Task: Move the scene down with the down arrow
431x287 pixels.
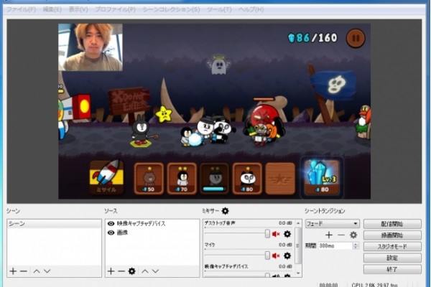Action: (47, 271)
